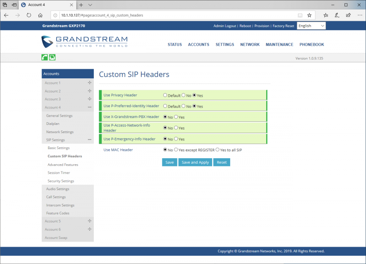This screenshot has height=264, width=366.
Task: Click the Grandstream logo
Action: tap(85, 41)
